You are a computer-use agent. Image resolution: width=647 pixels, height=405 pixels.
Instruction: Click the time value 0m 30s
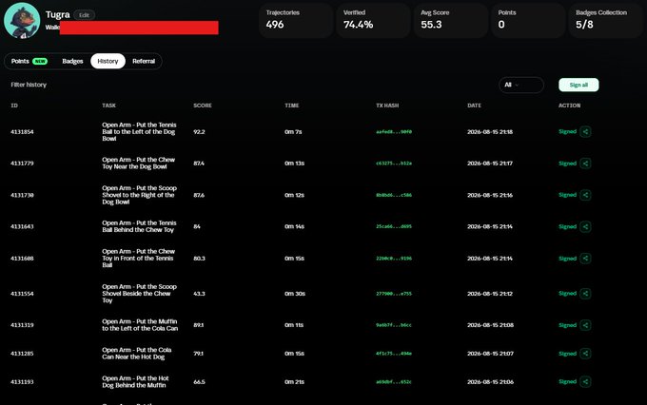point(295,294)
